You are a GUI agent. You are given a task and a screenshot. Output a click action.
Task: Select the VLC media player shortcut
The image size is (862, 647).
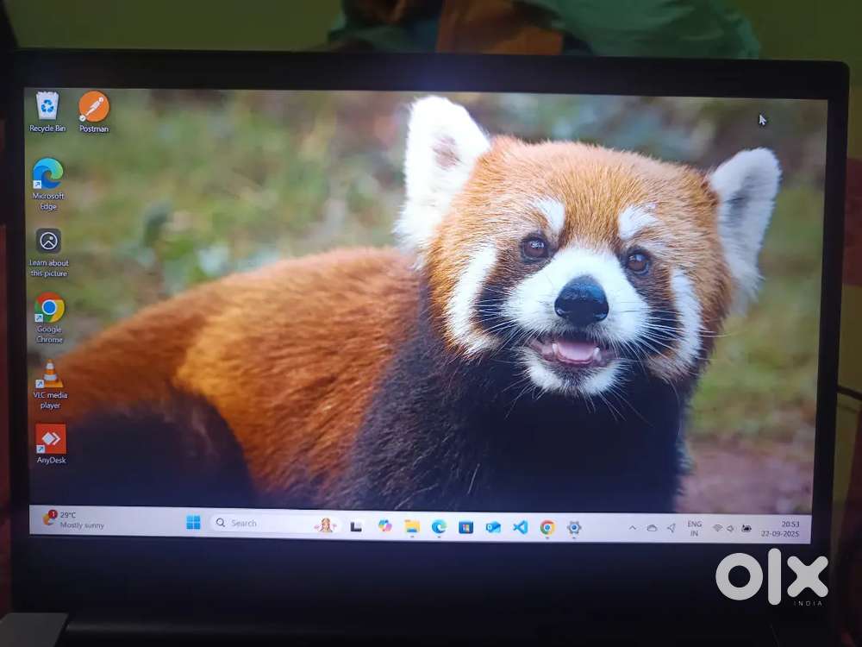click(50, 375)
